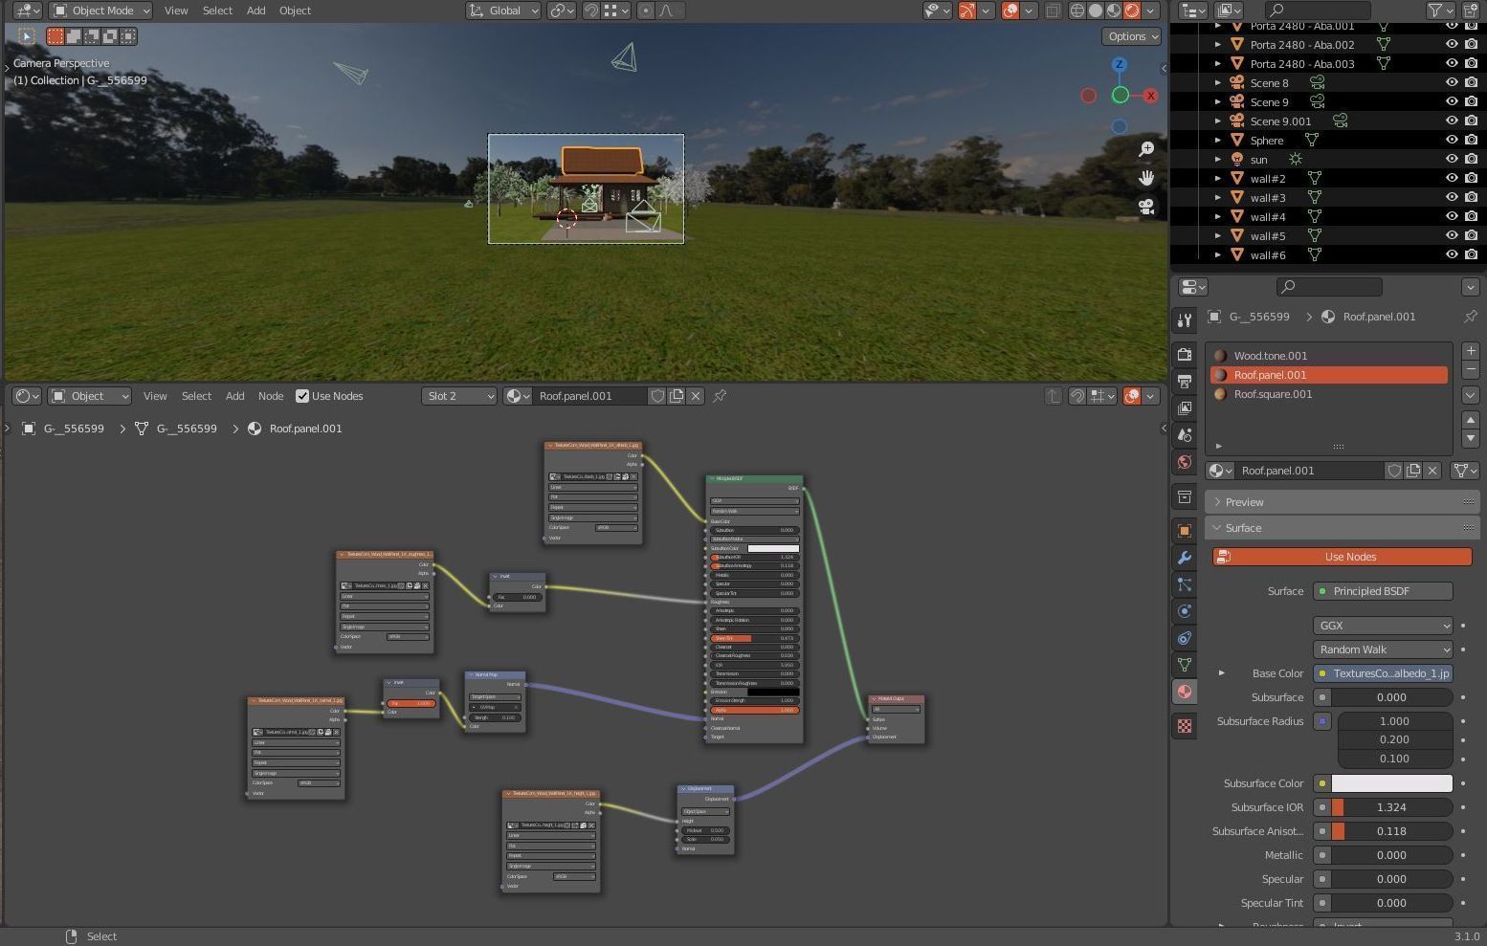Toggle proportional editing in viewport header

pos(646,11)
